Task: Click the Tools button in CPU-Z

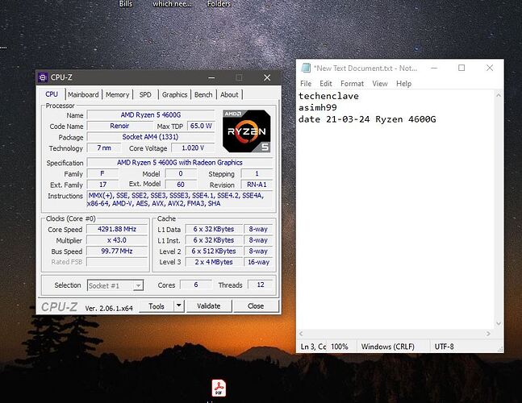Action: coord(157,306)
